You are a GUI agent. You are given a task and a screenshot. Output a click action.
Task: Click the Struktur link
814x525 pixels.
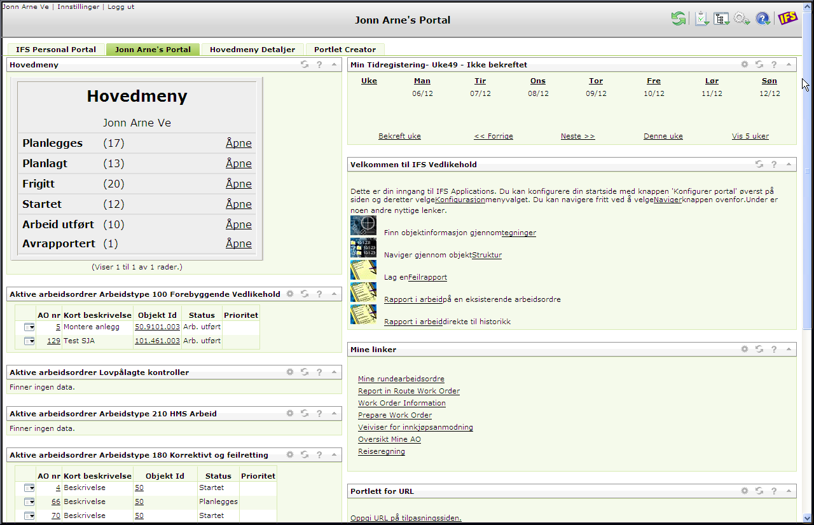pyautogui.click(x=486, y=255)
